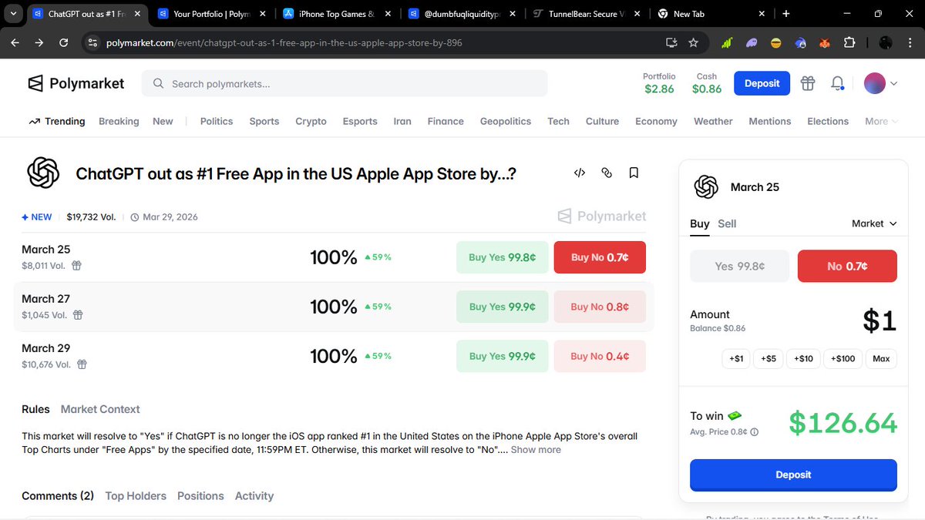Screen dimensions: 925x520
Task: Click the large Deposit button in order panel
Action: click(793, 475)
